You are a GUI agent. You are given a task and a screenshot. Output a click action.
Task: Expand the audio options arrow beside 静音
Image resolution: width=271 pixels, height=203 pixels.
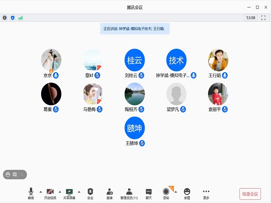40,191
